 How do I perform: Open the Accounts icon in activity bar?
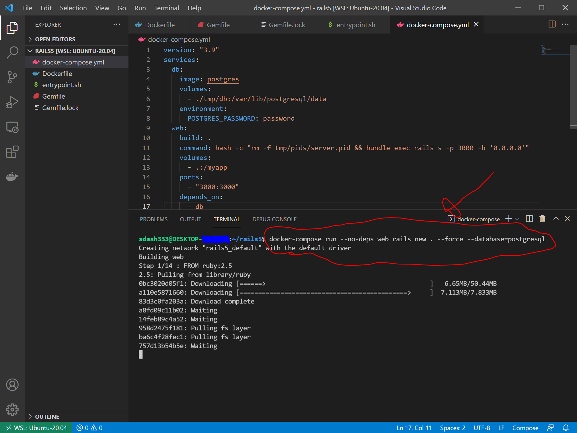tap(12, 385)
